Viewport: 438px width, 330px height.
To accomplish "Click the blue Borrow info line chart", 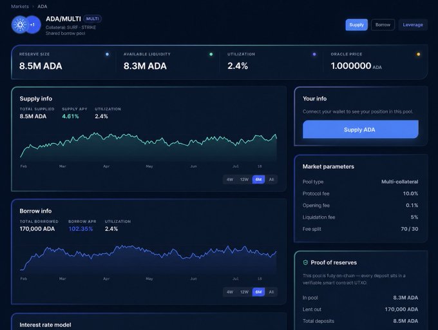I will click(148, 259).
